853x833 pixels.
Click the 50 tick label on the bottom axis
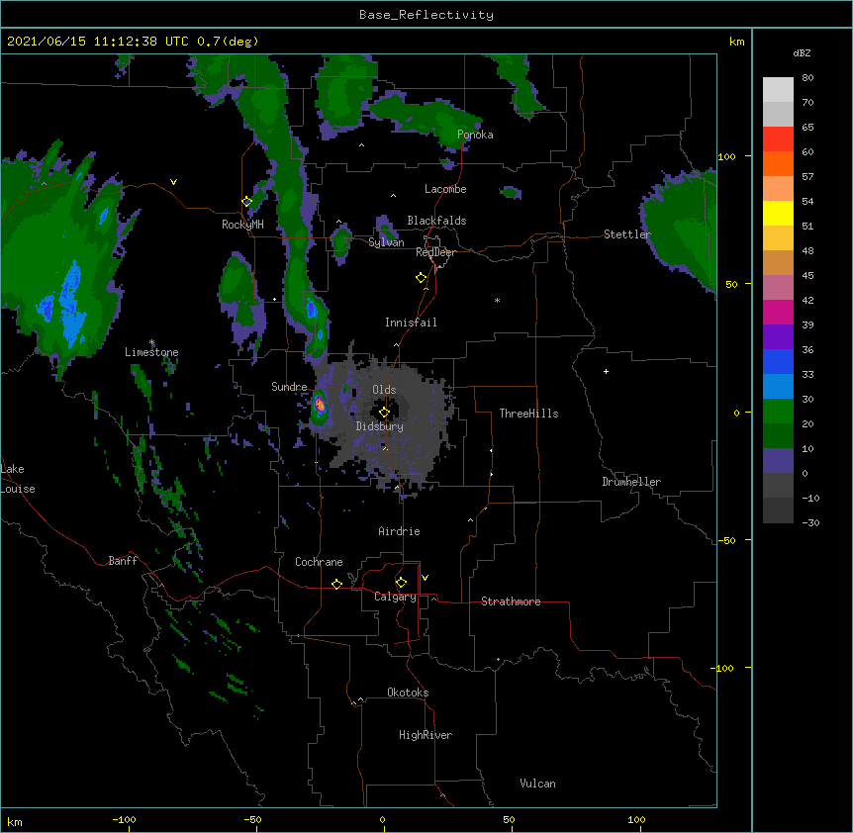509,819
